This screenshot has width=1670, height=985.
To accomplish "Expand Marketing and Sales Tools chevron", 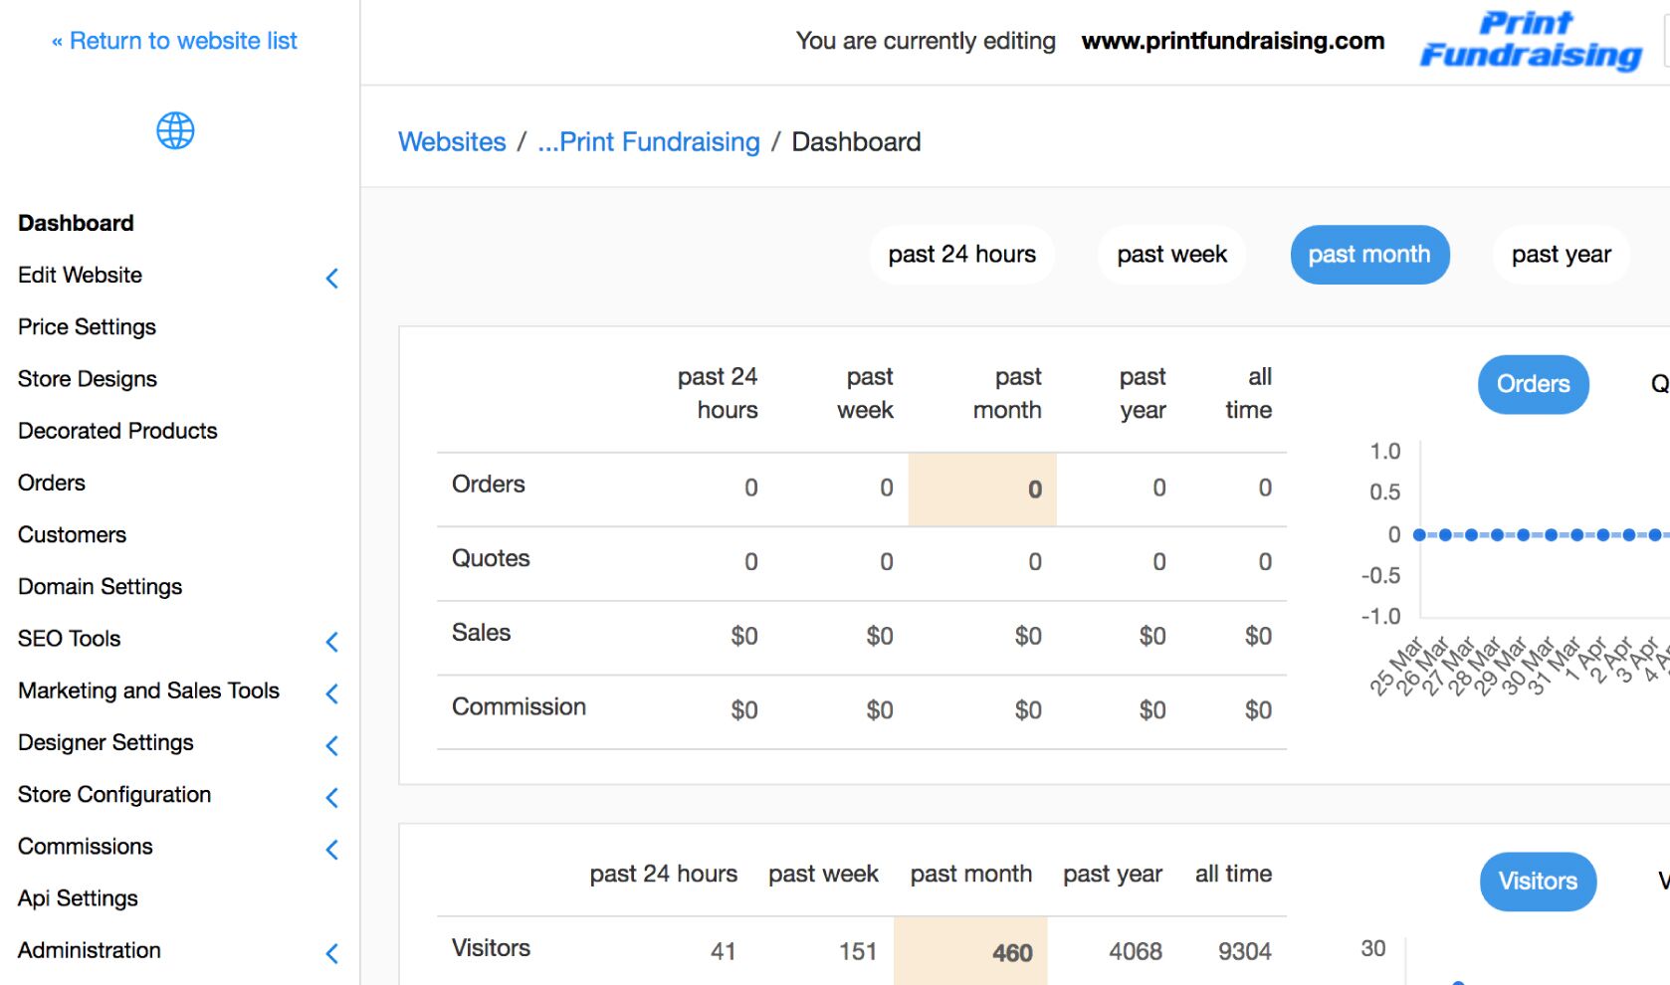I will (332, 693).
